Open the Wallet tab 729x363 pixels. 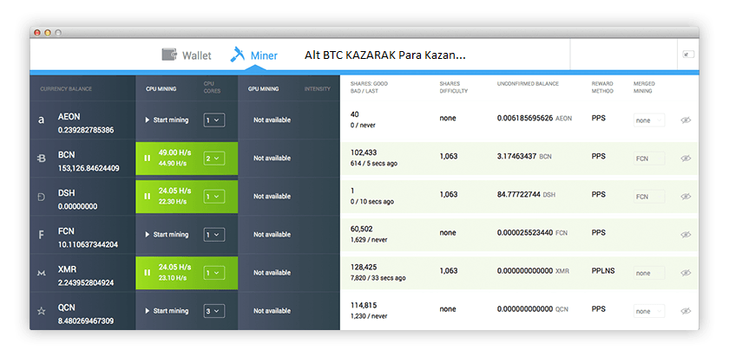click(187, 55)
